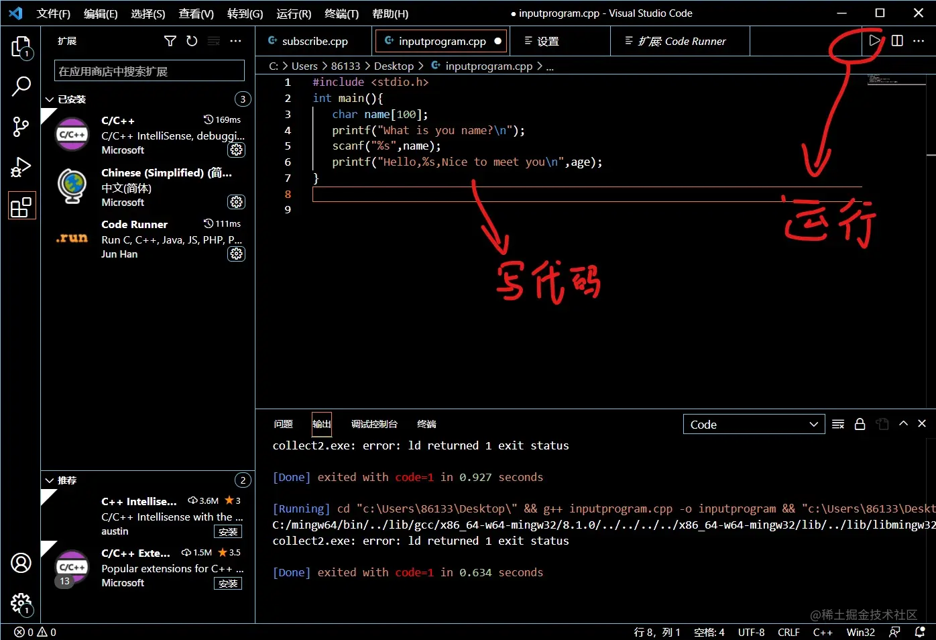Select the Code Runner extension entry
Viewport: 936px width, 640px height.
click(148, 239)
